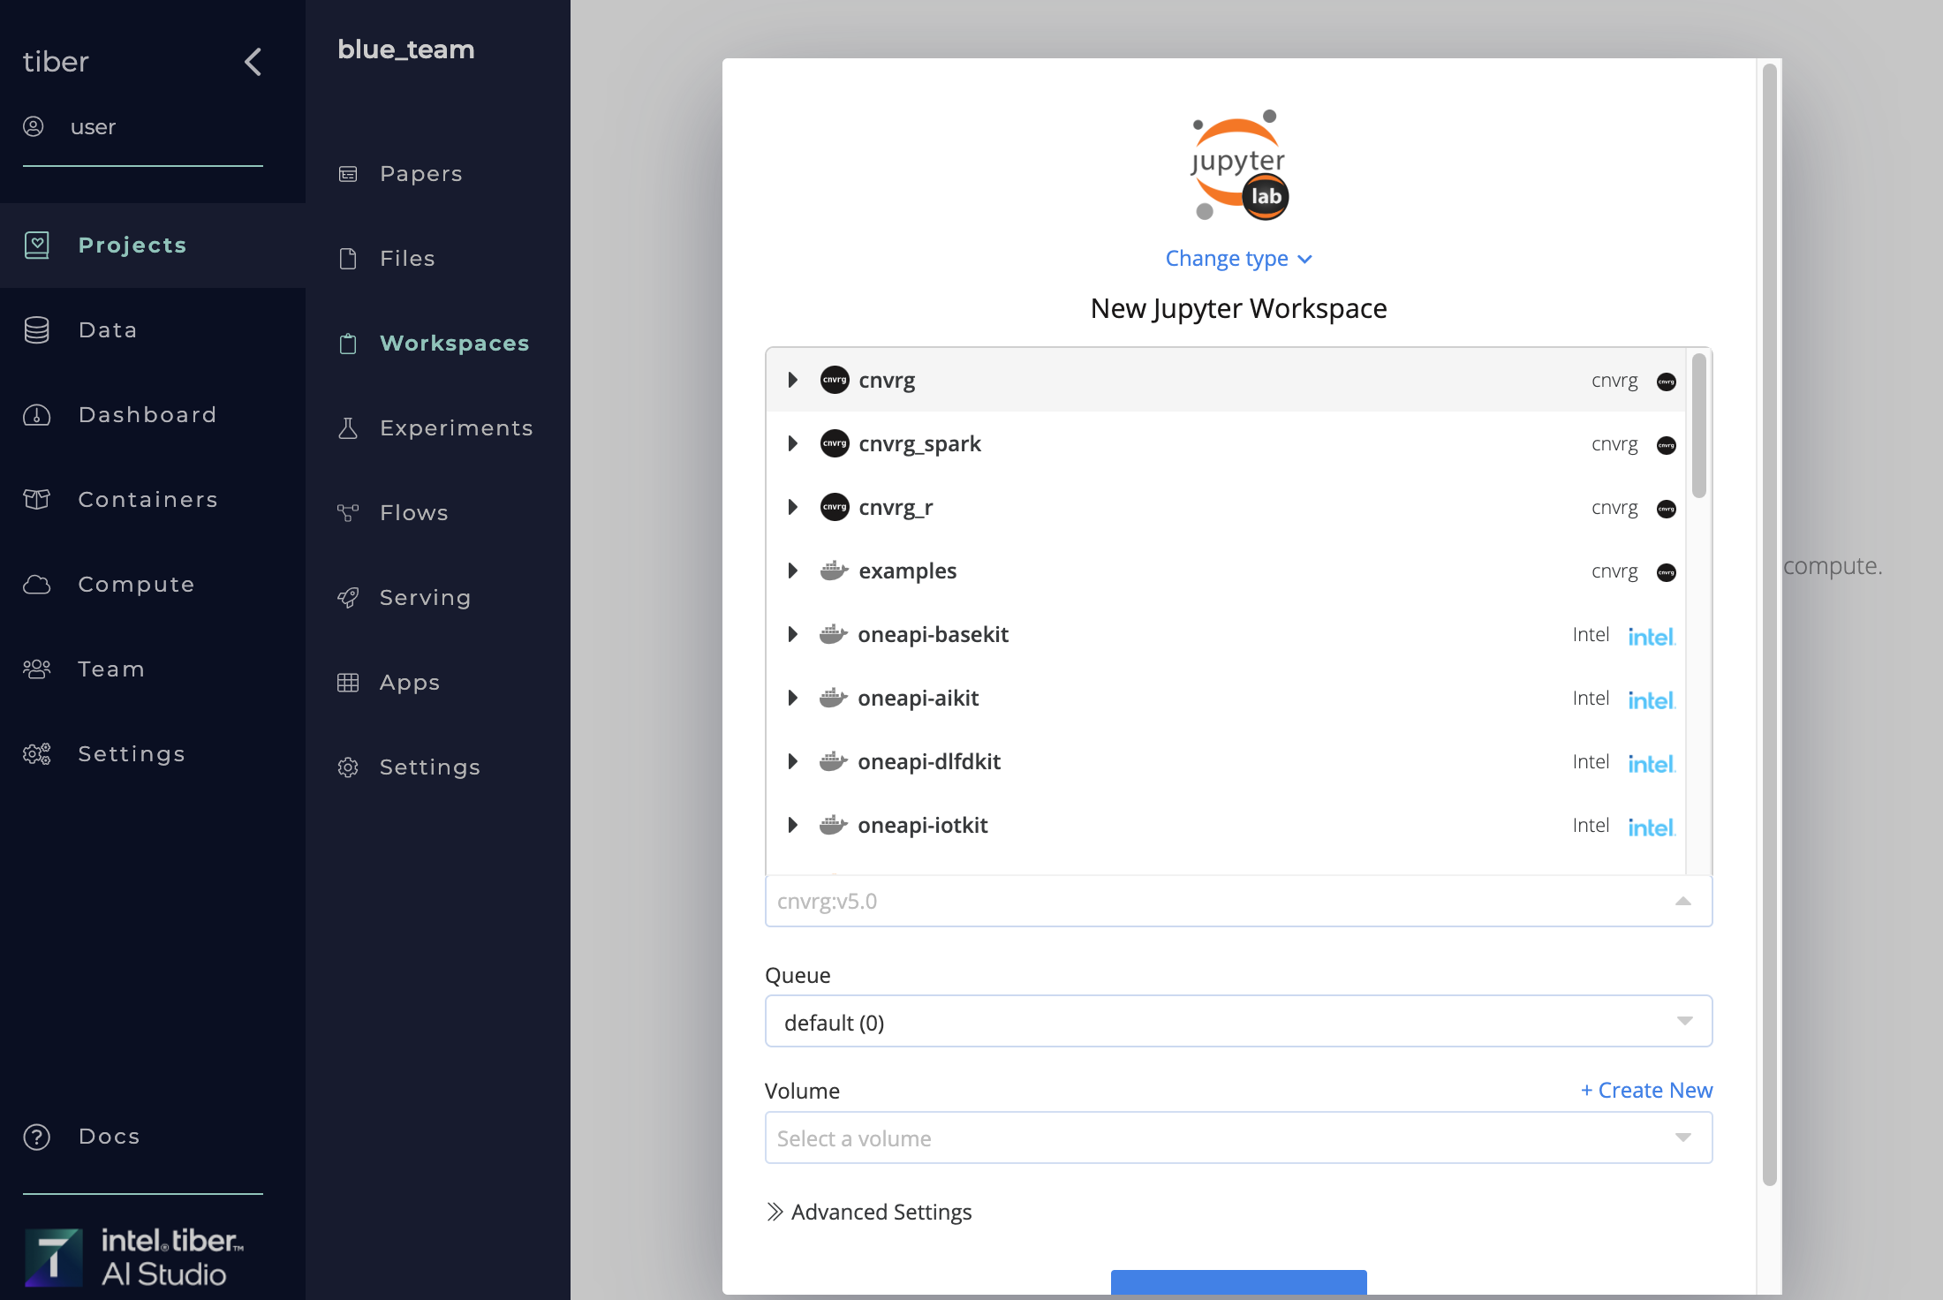Click the main Settings gears icon
The image size is (1943, 1300).
click(37, 754)
